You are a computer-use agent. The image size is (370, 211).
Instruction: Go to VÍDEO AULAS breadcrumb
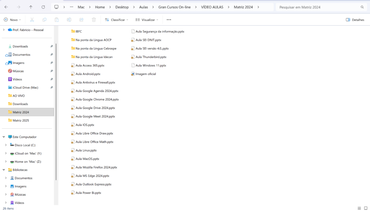(x=212, y=7)
